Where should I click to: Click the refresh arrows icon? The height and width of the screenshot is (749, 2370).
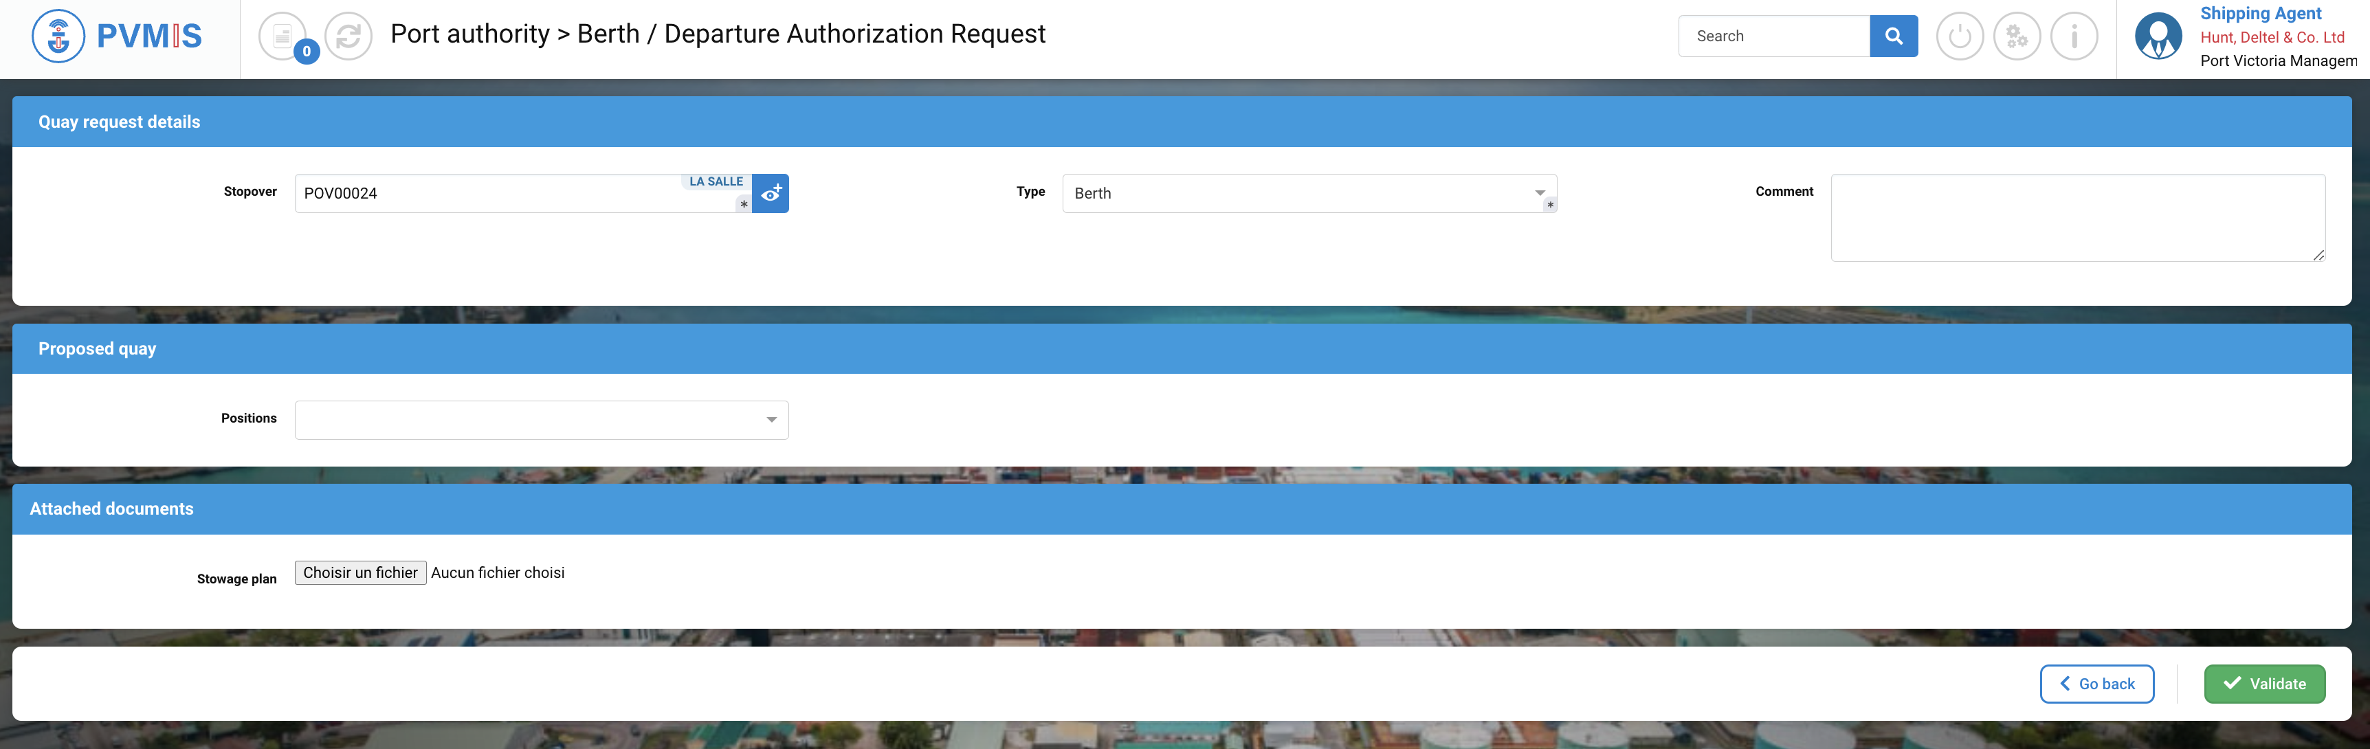348,36
